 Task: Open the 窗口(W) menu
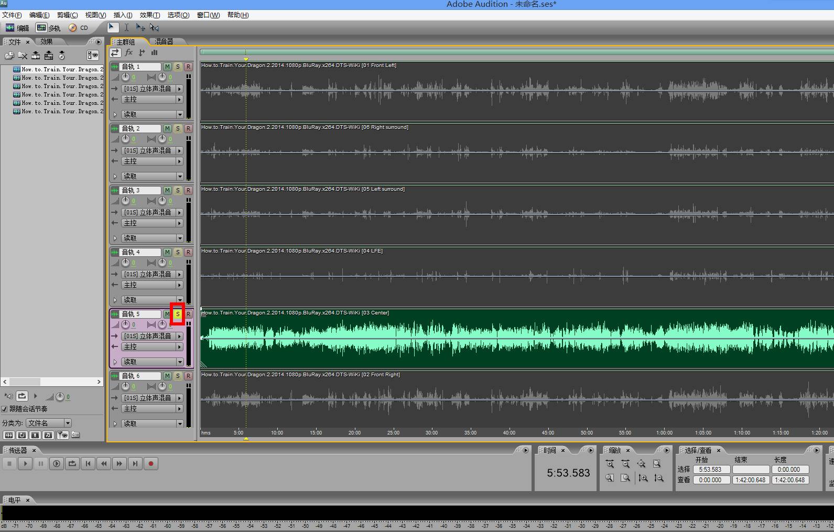pos(208,15)
